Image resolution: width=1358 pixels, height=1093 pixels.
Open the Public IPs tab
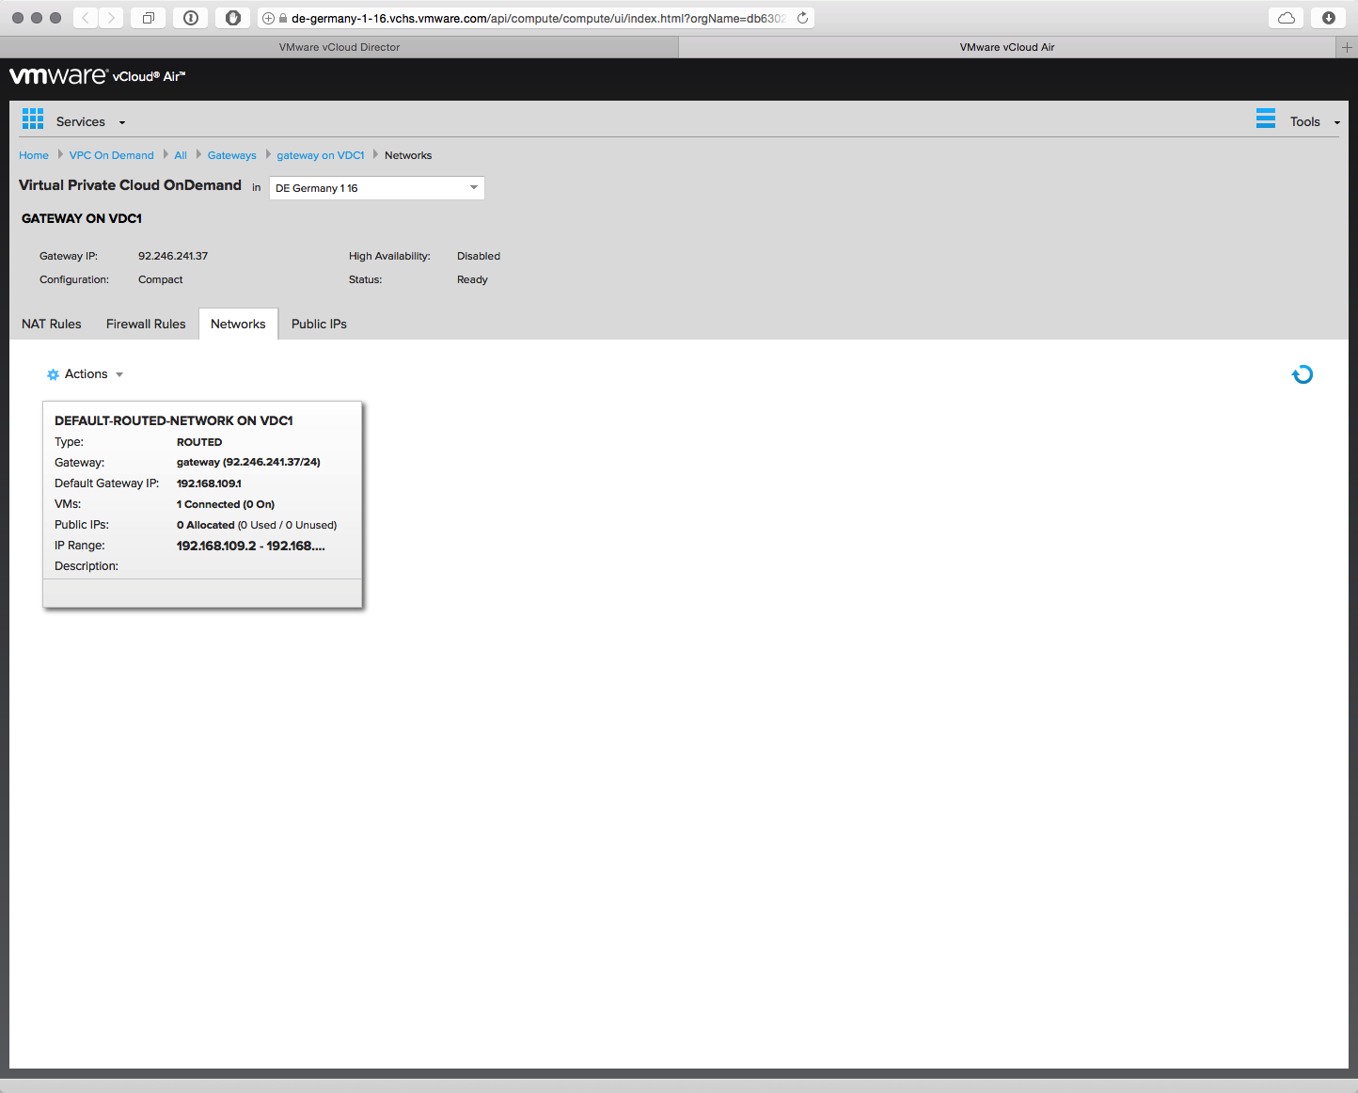pos(319,324)
